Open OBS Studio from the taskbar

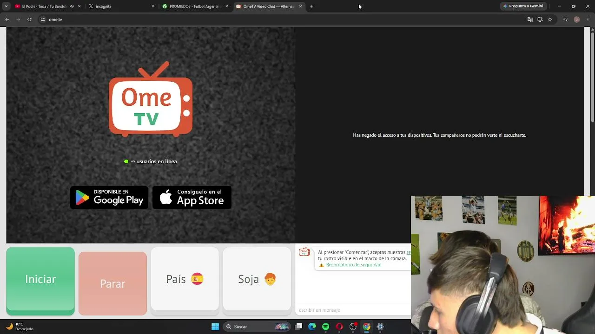(x=353, y=327)
